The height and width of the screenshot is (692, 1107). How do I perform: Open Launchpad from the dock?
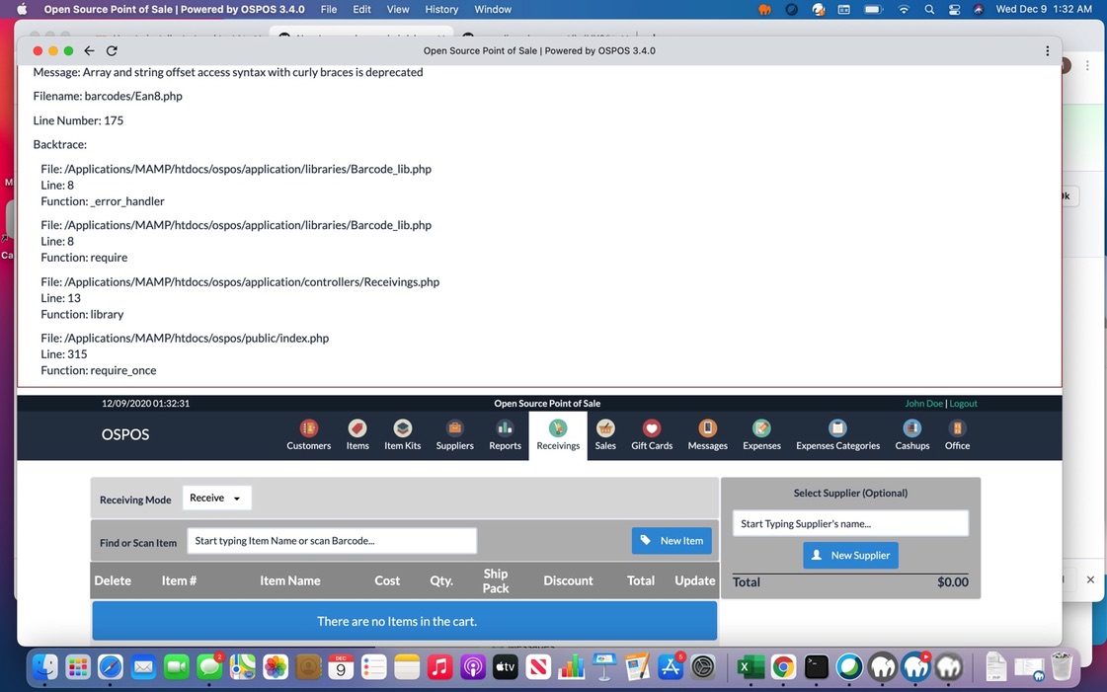tap(78, 666)
